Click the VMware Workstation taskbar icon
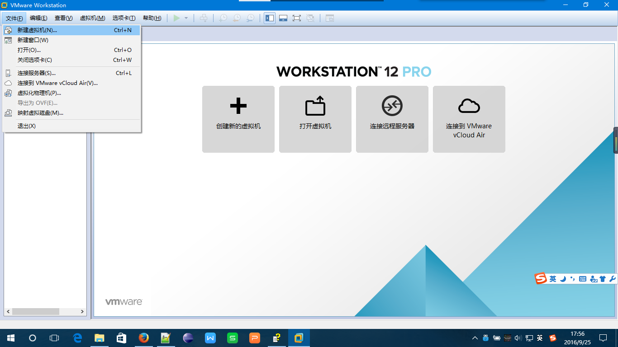This screenshot has height=347, width=618. (x=299, y=338)
